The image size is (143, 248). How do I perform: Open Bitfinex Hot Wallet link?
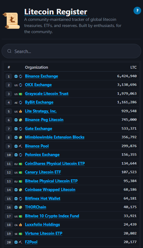43,199
